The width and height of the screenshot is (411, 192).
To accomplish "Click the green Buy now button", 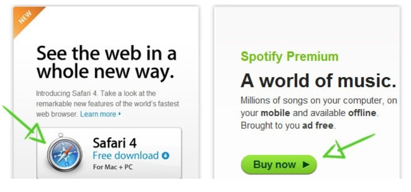I will point(279,165).
